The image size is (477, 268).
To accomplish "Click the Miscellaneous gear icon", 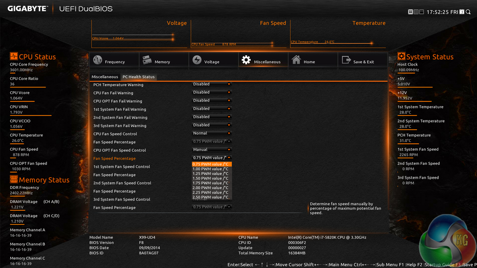I will (246, 60).
